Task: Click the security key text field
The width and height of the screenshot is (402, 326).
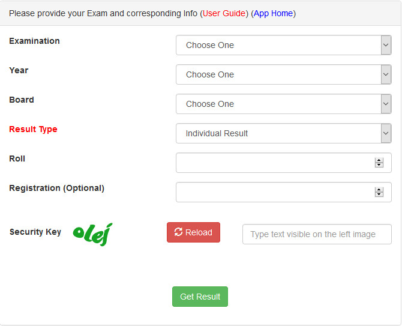Action: pos(317,234)
